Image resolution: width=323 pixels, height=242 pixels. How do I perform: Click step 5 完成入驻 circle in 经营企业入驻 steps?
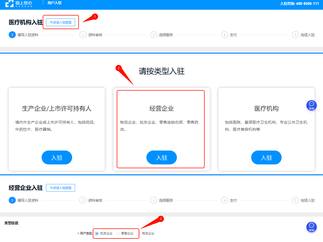pyautogui.click(x=295, y=200)
